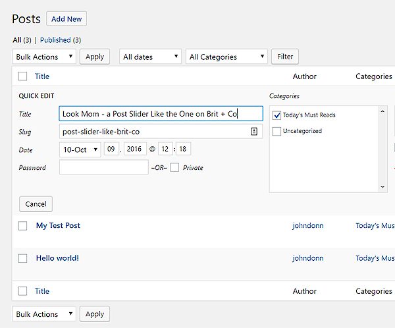Select the Hello world! row checkbox

23,258
